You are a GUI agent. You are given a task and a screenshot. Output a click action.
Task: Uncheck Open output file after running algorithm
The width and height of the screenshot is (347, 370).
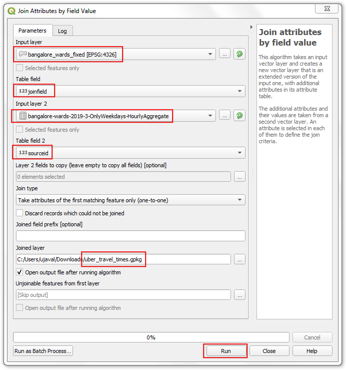click(x=19, y=272)
